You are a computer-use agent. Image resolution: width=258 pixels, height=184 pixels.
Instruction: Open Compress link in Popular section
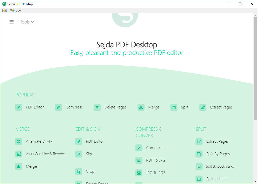74,107
